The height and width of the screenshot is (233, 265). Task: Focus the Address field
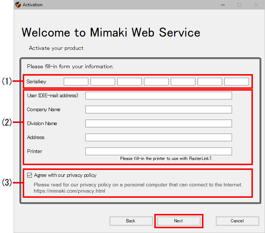click(159, 137)
